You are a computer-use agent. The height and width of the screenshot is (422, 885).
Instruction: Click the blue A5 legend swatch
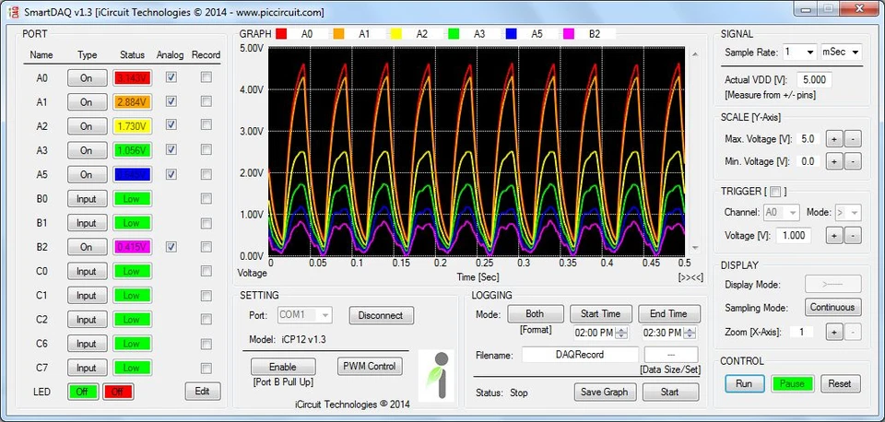point(511,34)
